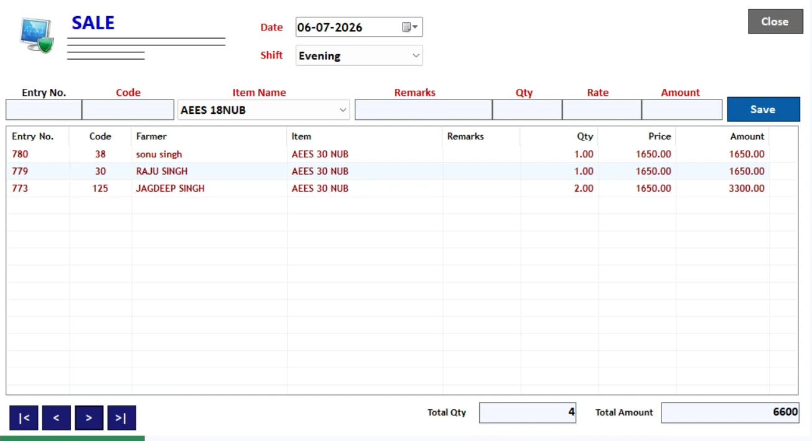The image size is (812, 441).
Task: Click AEES 30 NUB in RAJU SINGH row
Action: 320,171
